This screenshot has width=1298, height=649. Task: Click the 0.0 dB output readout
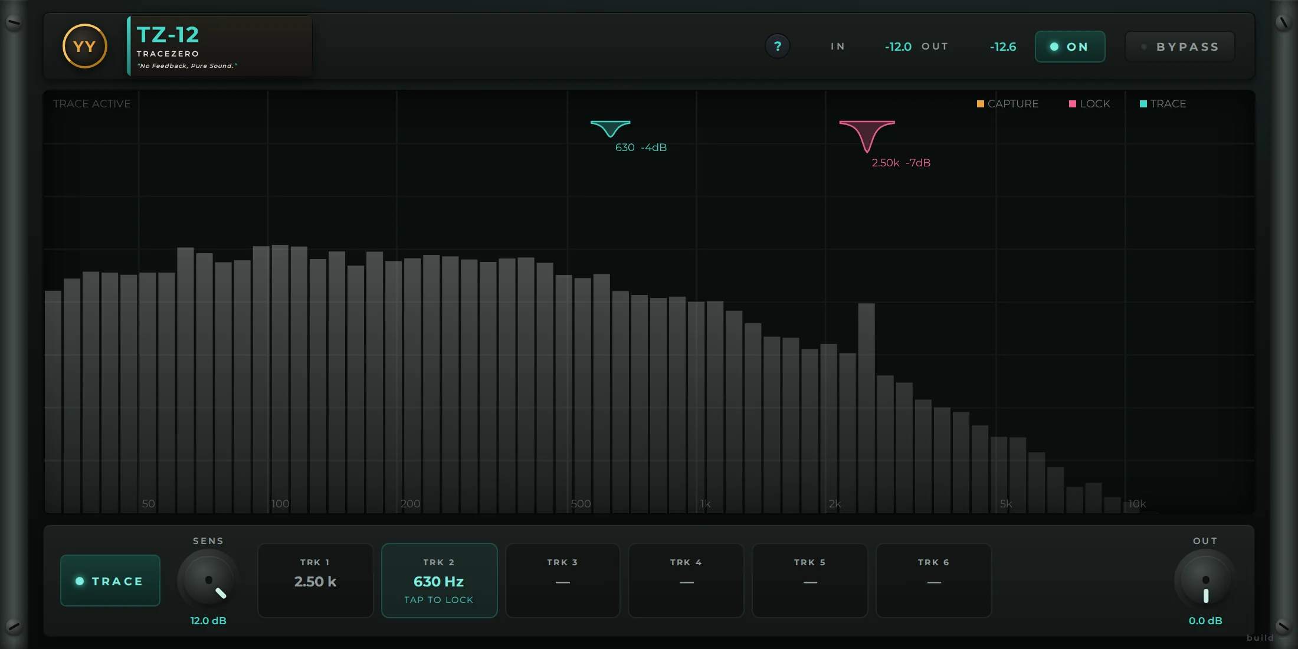[x=1205, y=621]
